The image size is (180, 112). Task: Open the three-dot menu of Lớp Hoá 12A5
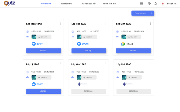click(151, 64)
